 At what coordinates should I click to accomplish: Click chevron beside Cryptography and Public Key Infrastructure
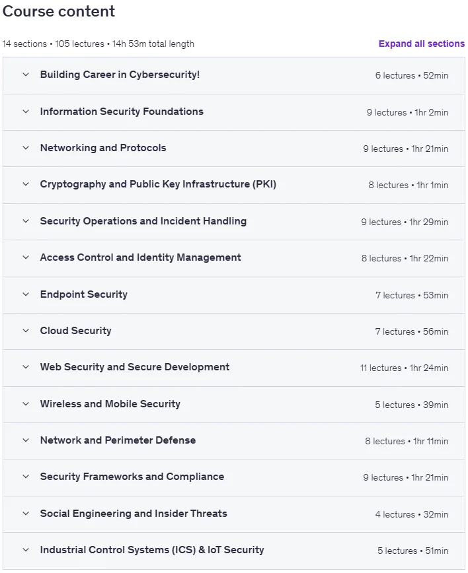tap(26, 184)
